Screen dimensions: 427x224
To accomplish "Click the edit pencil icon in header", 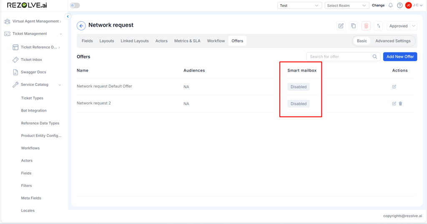I will [x=341, y=26].
